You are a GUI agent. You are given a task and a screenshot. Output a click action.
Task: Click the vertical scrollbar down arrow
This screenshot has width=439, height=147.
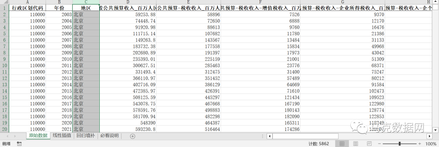[435, 130]
